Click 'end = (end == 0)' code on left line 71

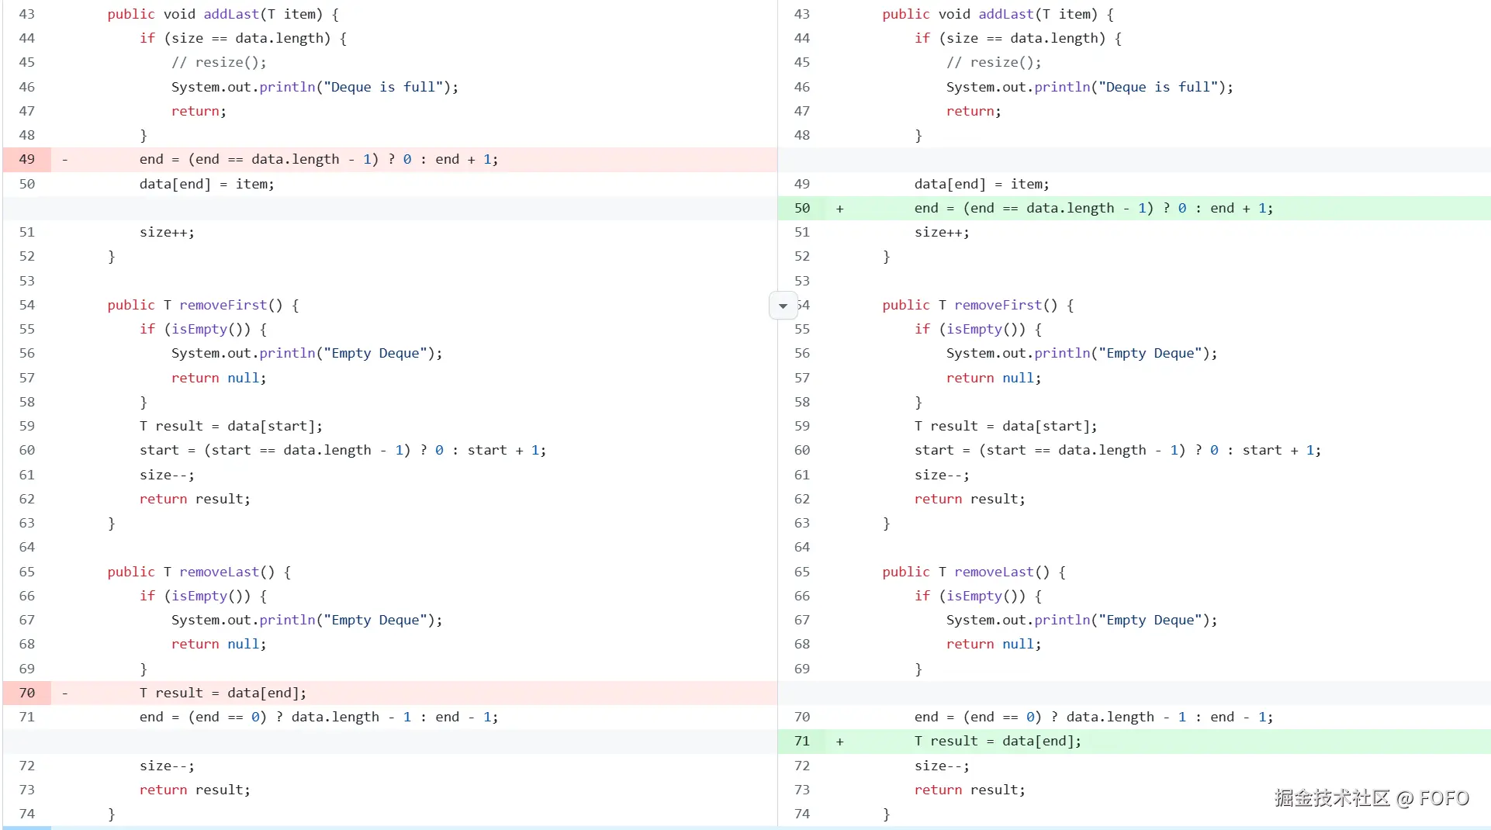(203, 718)
